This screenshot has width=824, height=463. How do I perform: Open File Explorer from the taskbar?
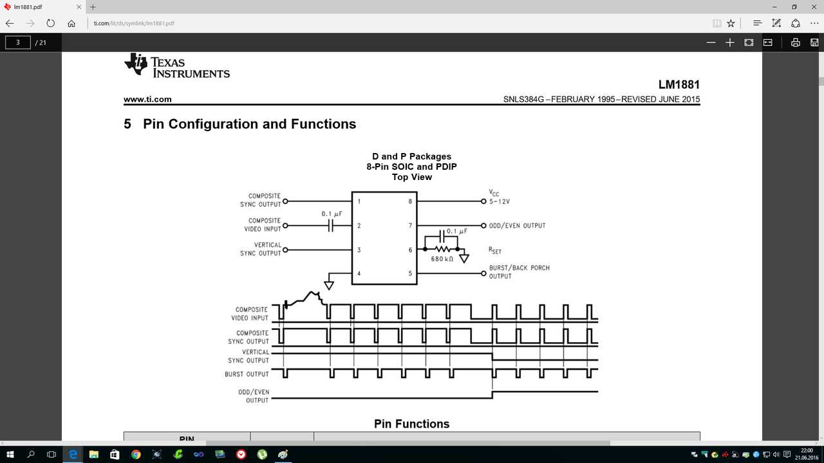coord(94,454)
